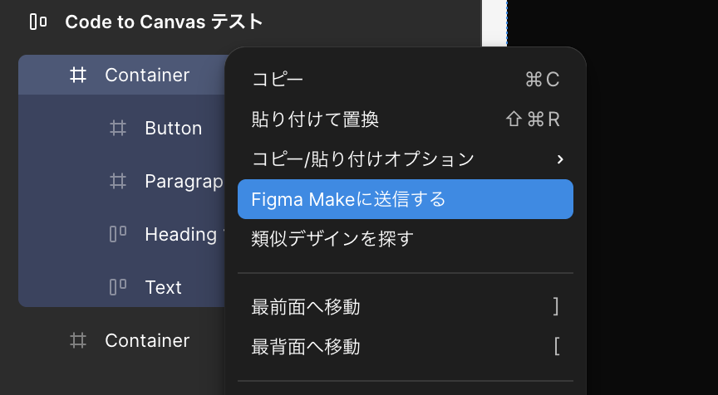The width and height of the screenshot is (718, 395).
Task: Select the Button layer
Action: tap(173, 129)
